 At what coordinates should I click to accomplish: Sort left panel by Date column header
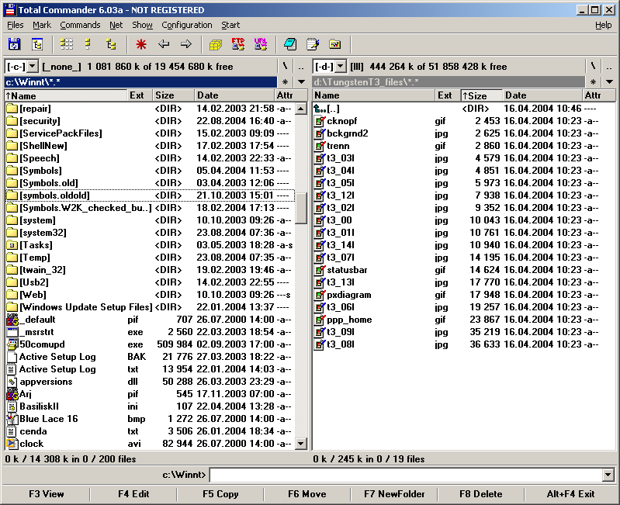[235, 95]
